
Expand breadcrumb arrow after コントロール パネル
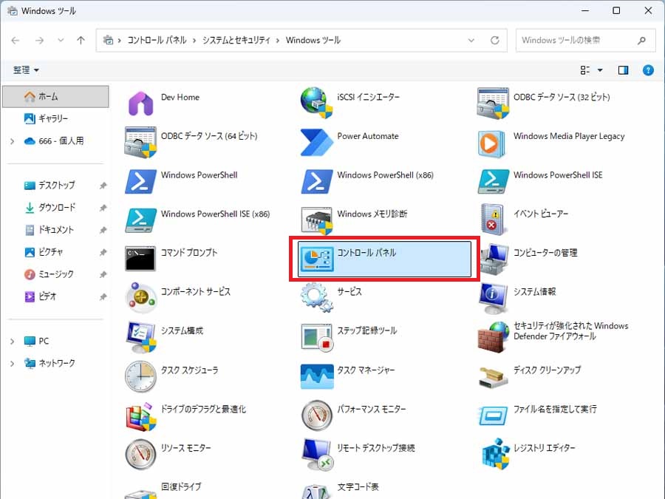pos(194,41)
